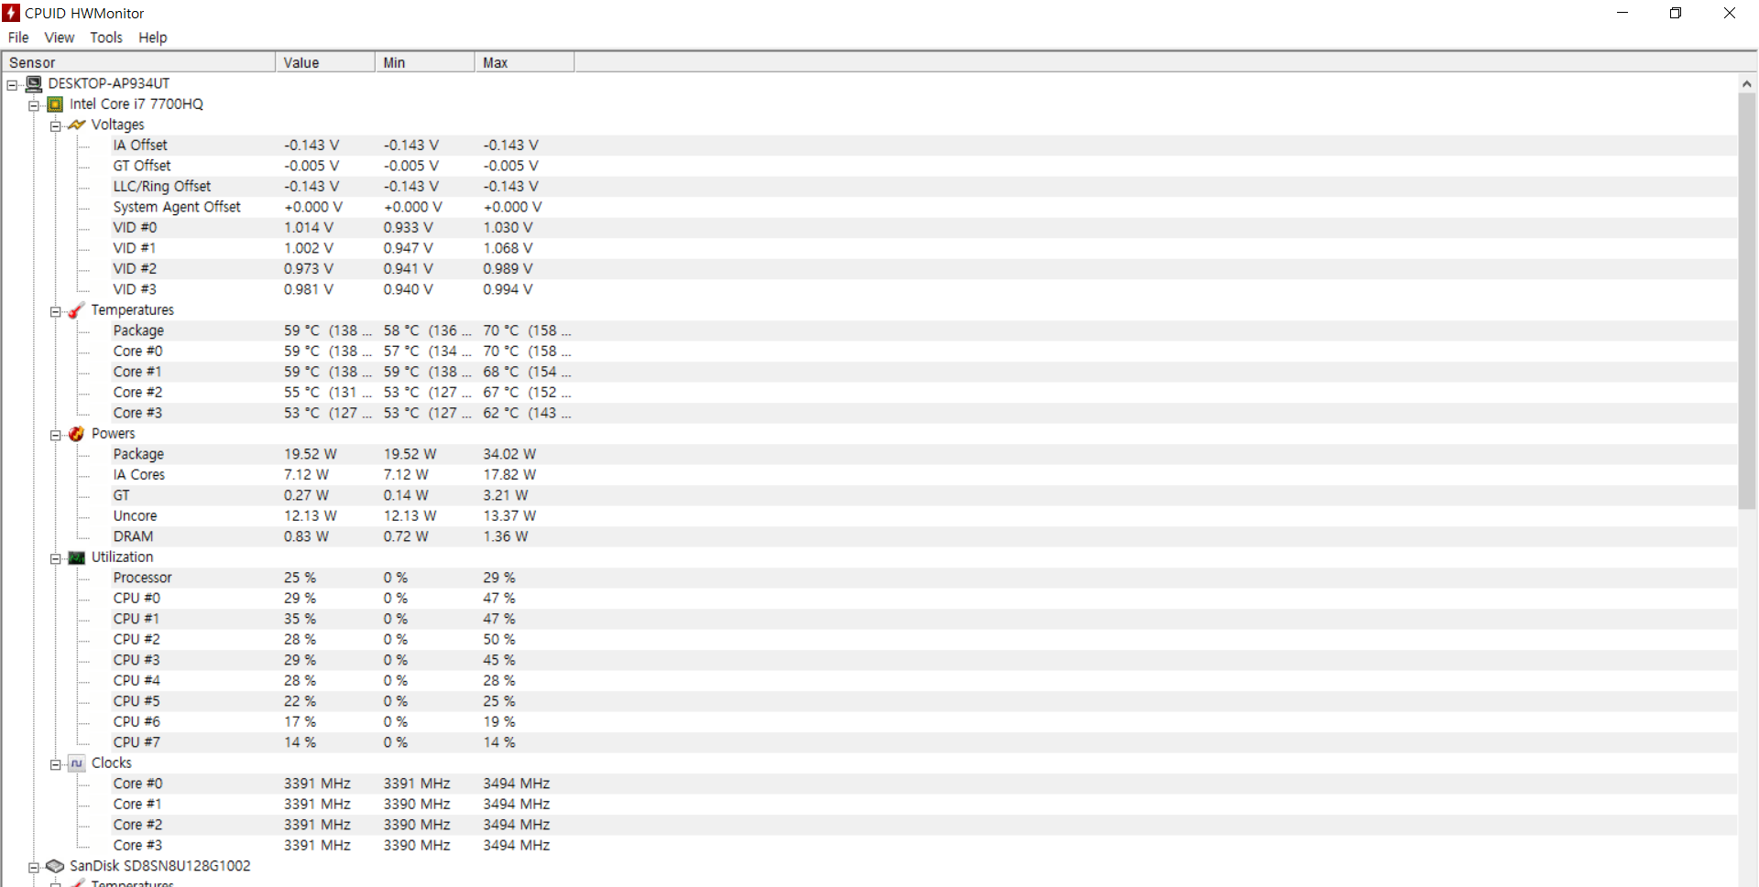Select the Uncore power row
The width and height of the screenshot is (1759, 887).
tap(923, 516)
